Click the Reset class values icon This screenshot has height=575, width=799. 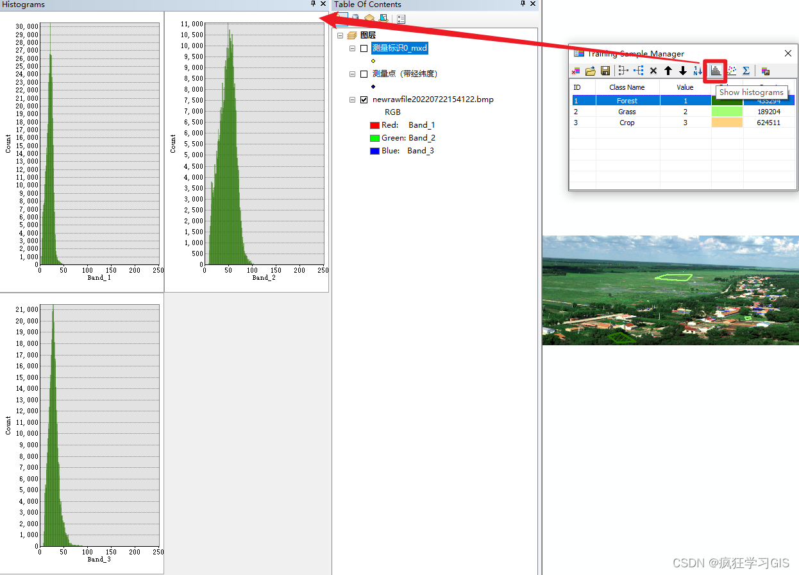(698, 71)
